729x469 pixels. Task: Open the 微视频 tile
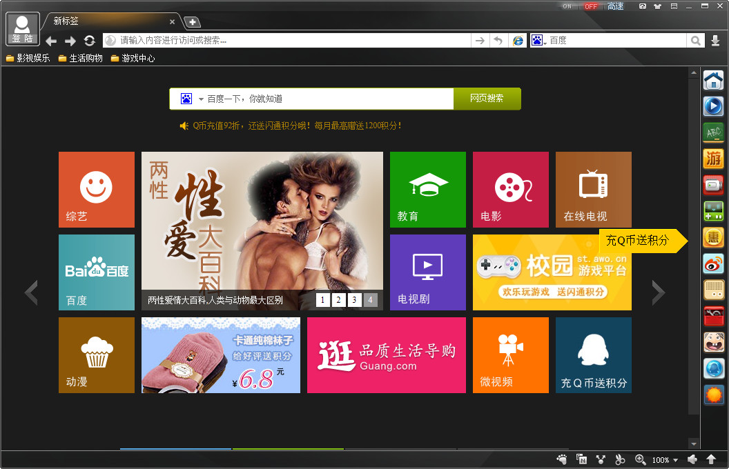[x=510, y=355]
